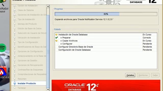Image resolution: width=163 pixels, height=91 pixels.
Task: Click the Preparar status row
Action: pos(106,38)
